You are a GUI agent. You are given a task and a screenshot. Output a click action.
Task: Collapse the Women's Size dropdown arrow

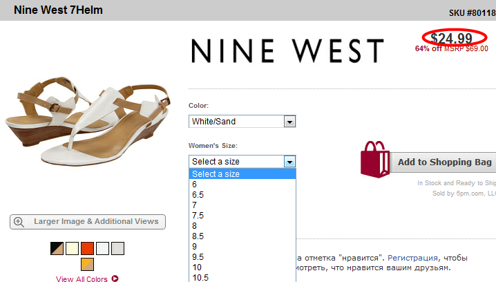(289, 162)
